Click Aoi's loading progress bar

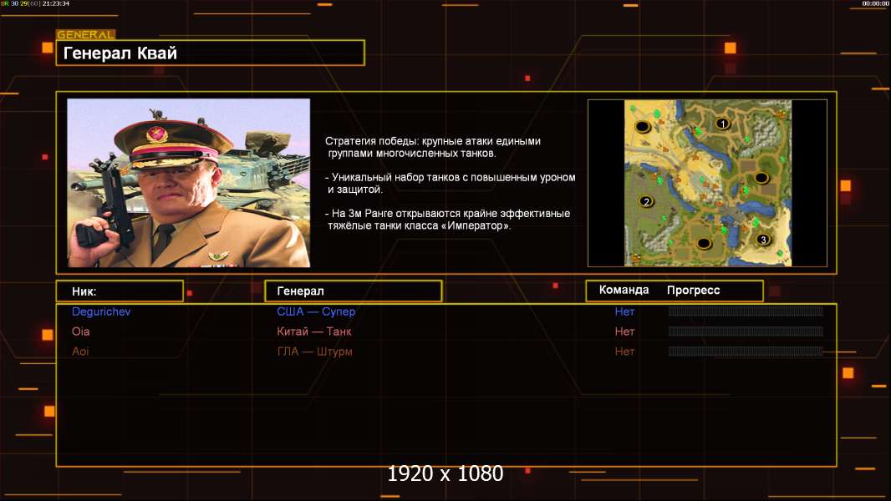pyautogui.click(x=746, y=352)
